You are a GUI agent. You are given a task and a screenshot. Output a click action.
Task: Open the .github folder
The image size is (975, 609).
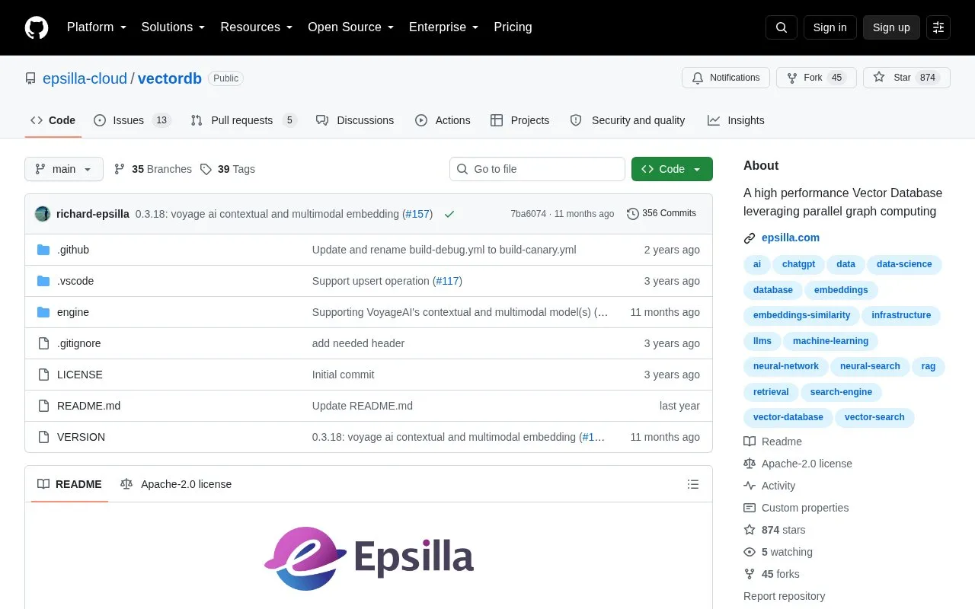click(x=73, y=250)
